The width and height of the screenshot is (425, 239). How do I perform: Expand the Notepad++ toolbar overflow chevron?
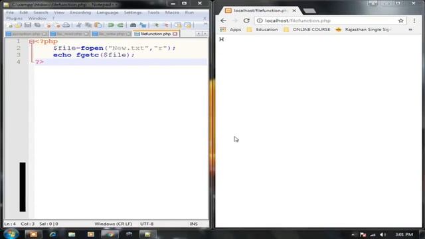(205, 25)
